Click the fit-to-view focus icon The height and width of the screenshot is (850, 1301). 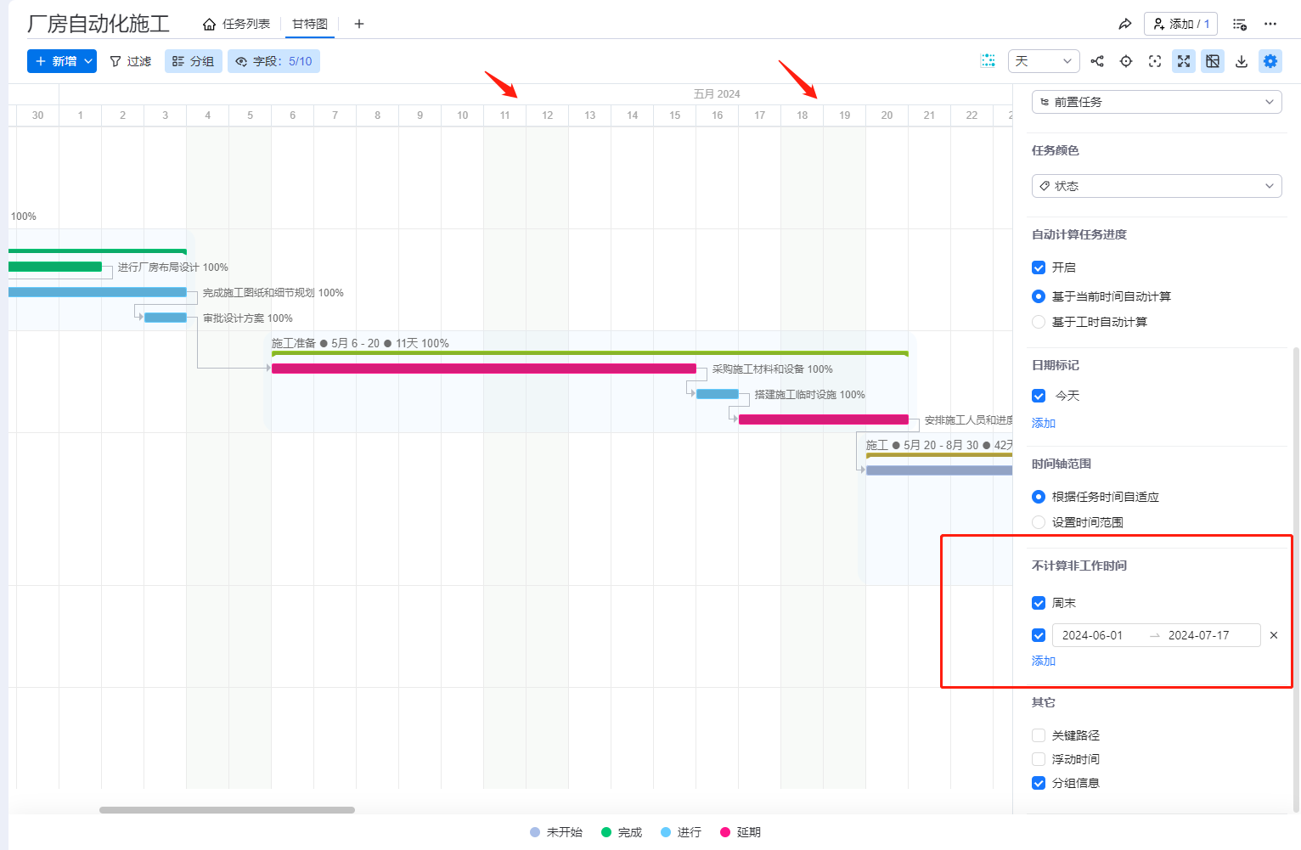tap(1155, 61)
